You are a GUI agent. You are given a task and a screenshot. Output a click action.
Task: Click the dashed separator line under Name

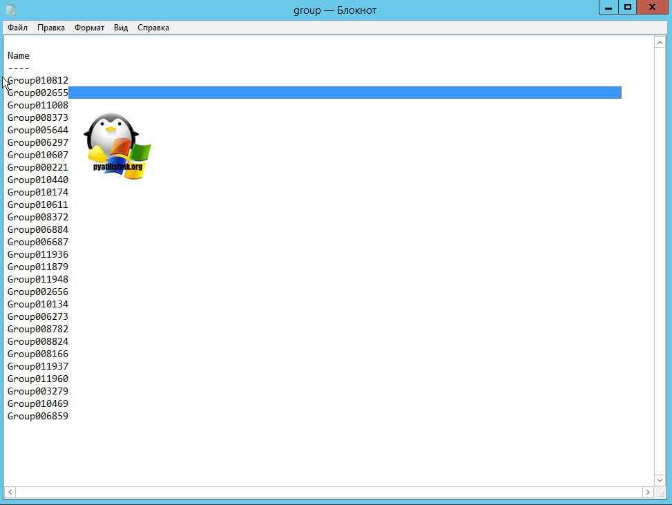coord(19,68)
